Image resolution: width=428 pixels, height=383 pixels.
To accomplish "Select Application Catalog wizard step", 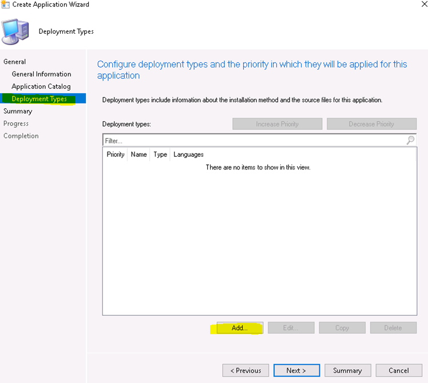I will 41,86.
